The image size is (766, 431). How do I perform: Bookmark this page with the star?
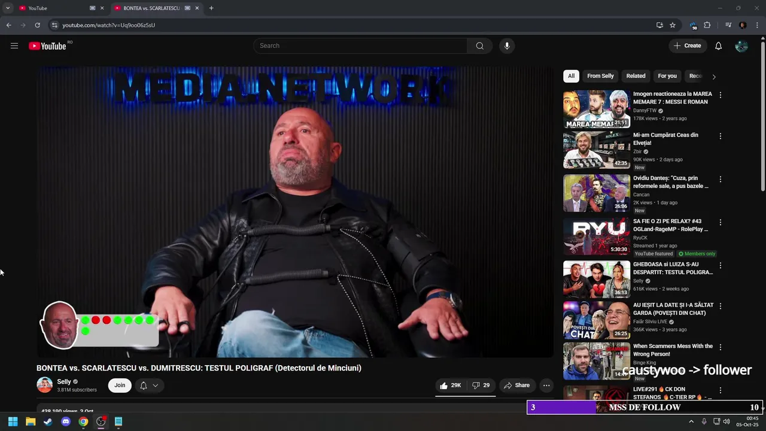click(x=673, y=25)
